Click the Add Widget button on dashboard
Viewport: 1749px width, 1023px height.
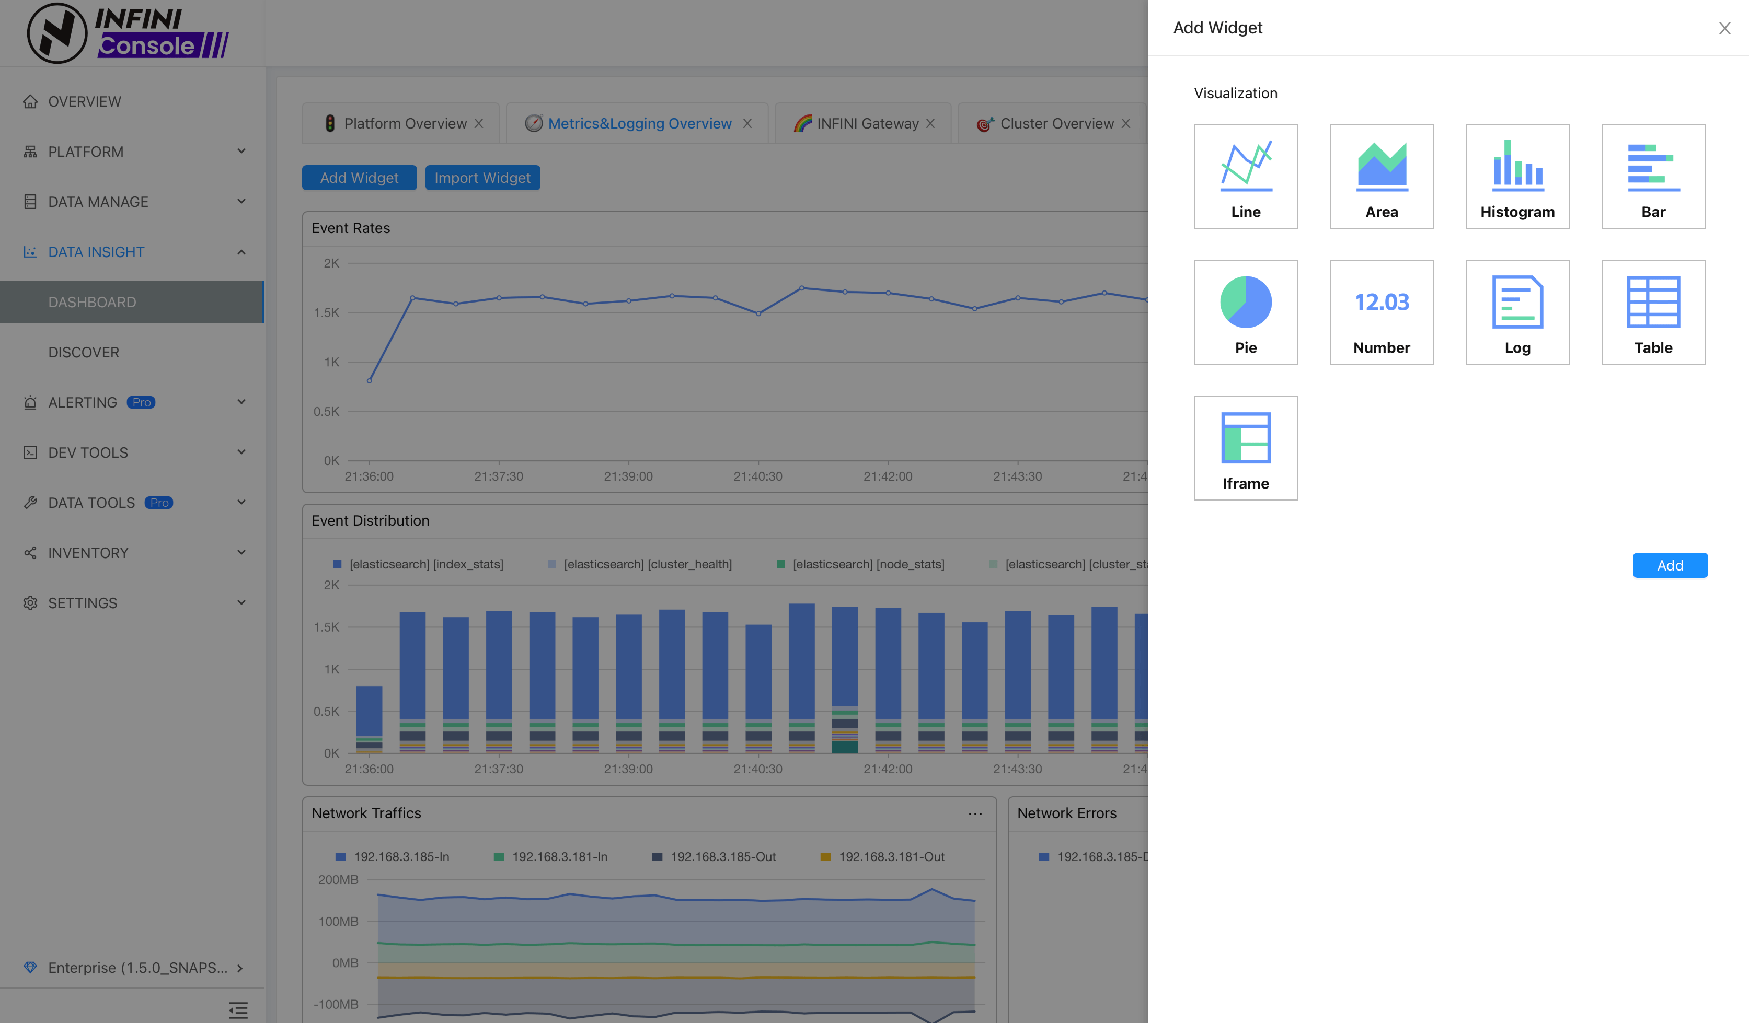point(359,178)
